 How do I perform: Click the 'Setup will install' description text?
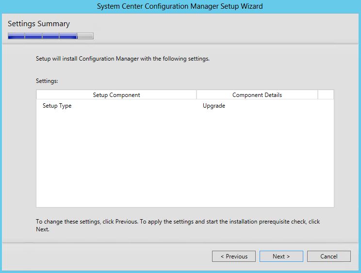[x=123, y=59]
